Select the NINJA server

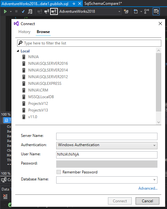[x=33, y=57]
